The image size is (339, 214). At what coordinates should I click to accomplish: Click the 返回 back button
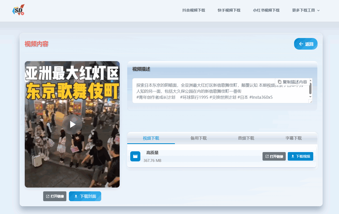point(306,44)
